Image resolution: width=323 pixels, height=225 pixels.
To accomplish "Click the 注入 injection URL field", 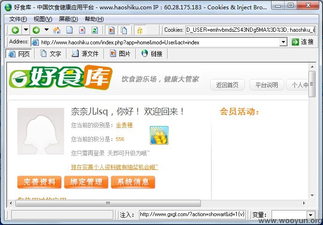I will [x=192, y=215].
